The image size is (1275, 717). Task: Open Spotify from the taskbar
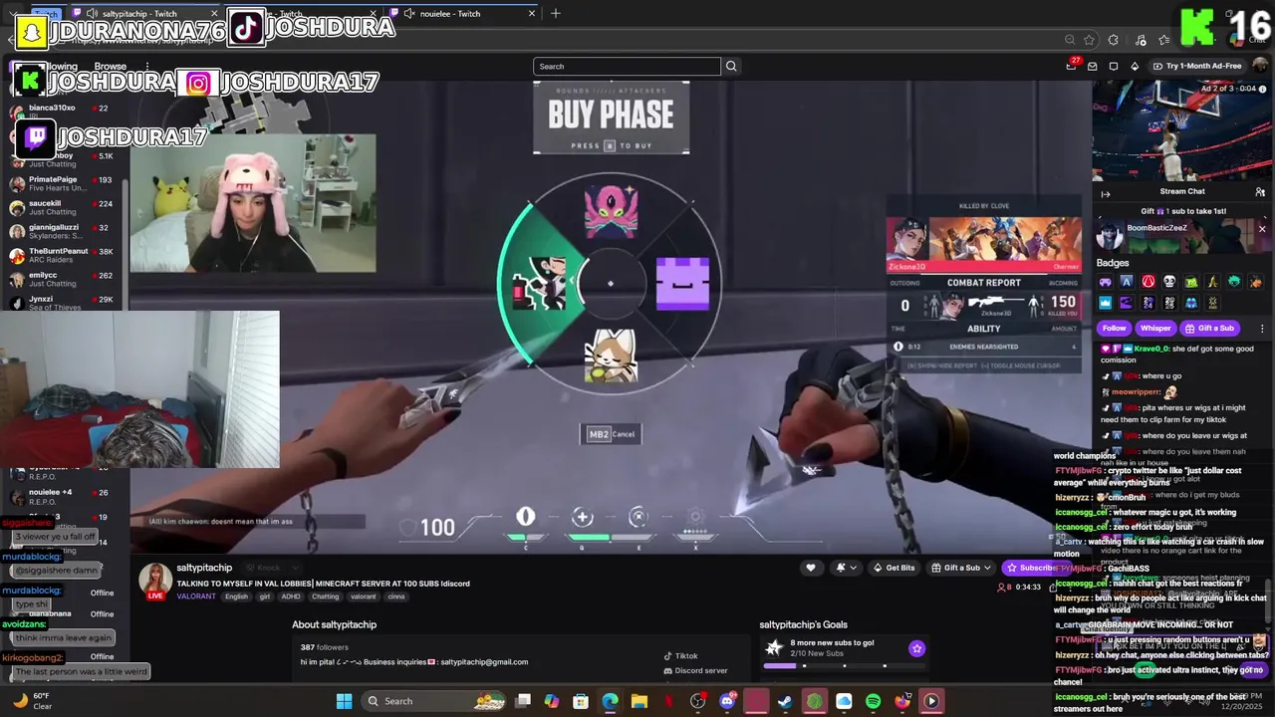(874, 701)
